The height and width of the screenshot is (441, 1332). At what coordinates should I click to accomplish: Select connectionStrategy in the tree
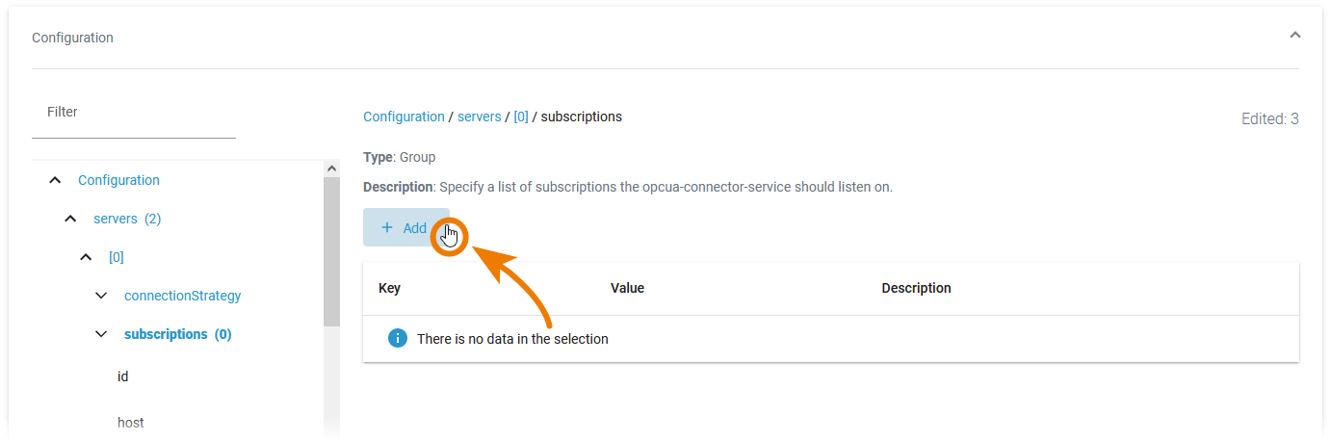182,296
